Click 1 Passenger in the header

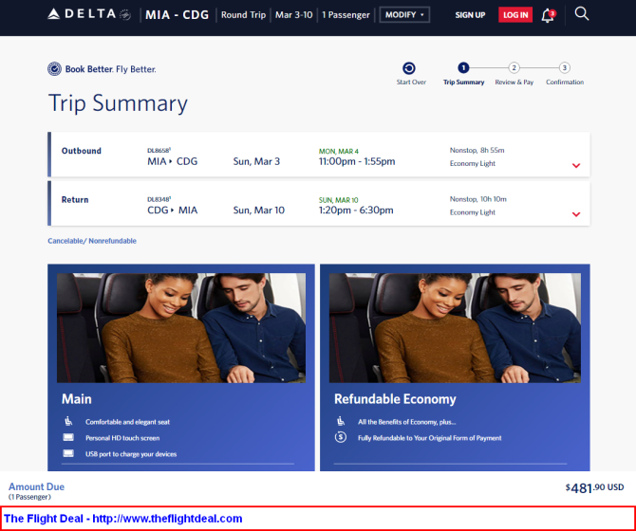(x=346, y=15)
